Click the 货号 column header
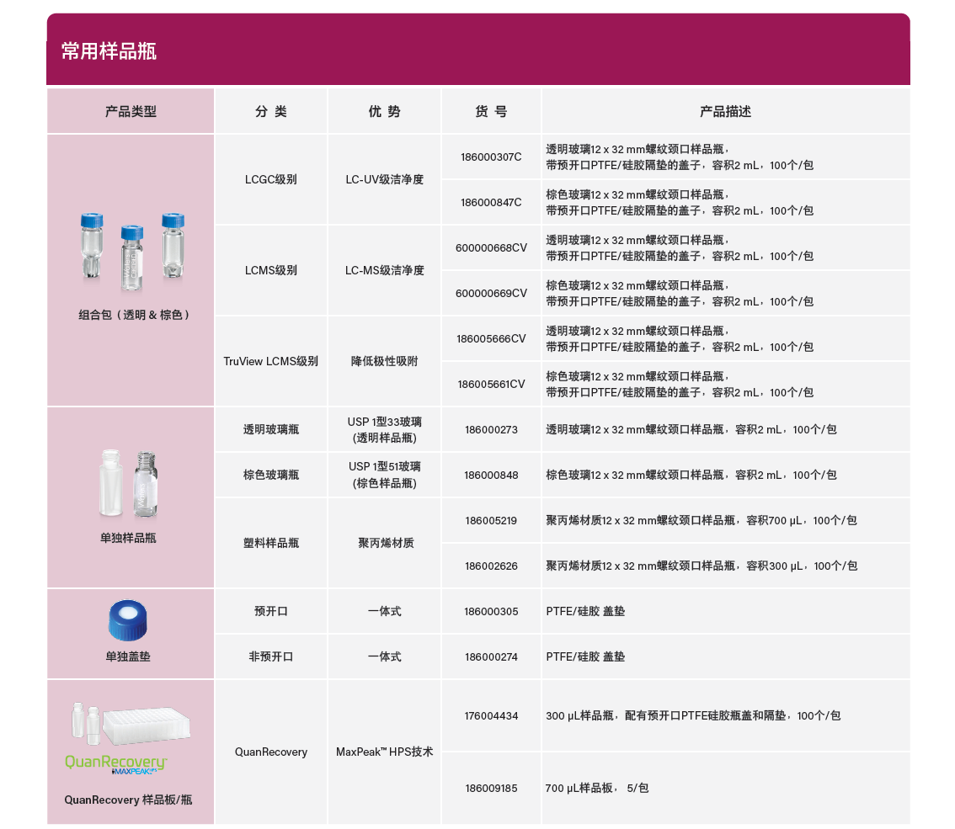The width and height of the screenshot is (955, 829). pos(491,111)
